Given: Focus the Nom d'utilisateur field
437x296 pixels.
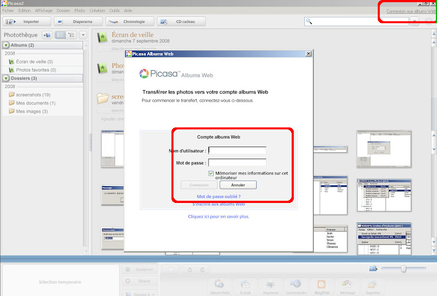Looking at the screenshot, I should click(237, 150).
